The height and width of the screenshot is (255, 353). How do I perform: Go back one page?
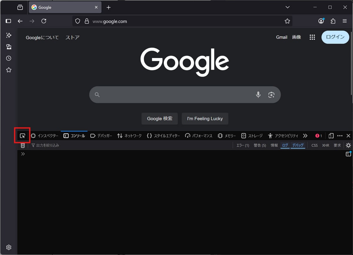coord(20,21)
